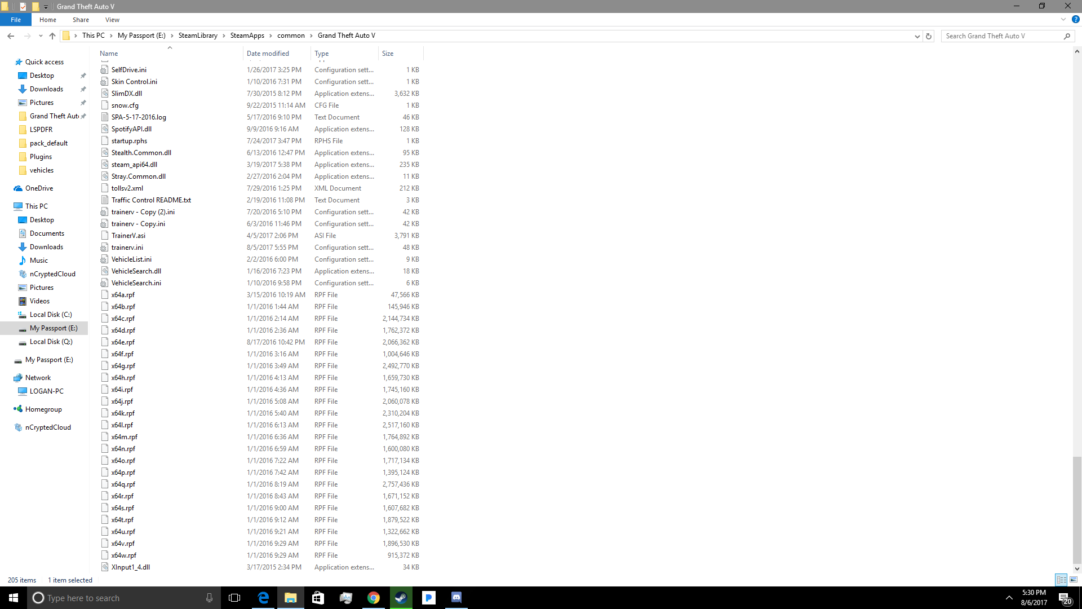The image size is (1082, 609).
Task: Open Steam from the taskbar
Action: click(401, 598)
